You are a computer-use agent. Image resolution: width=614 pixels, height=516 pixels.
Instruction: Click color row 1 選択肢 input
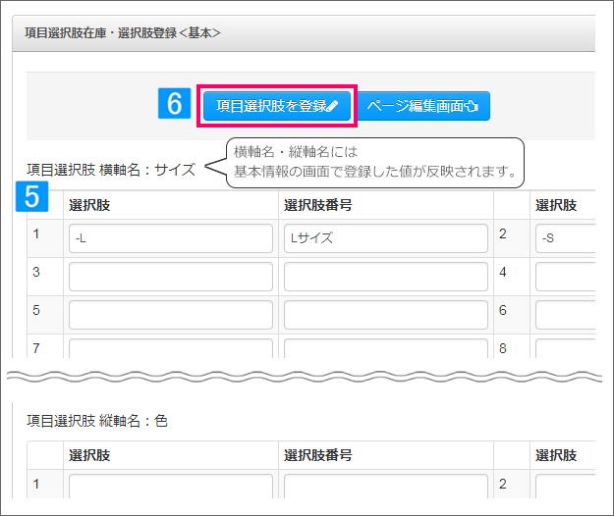tap(171, 486)
